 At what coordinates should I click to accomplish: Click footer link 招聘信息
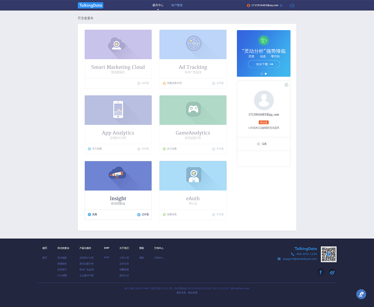click(124, 270)
